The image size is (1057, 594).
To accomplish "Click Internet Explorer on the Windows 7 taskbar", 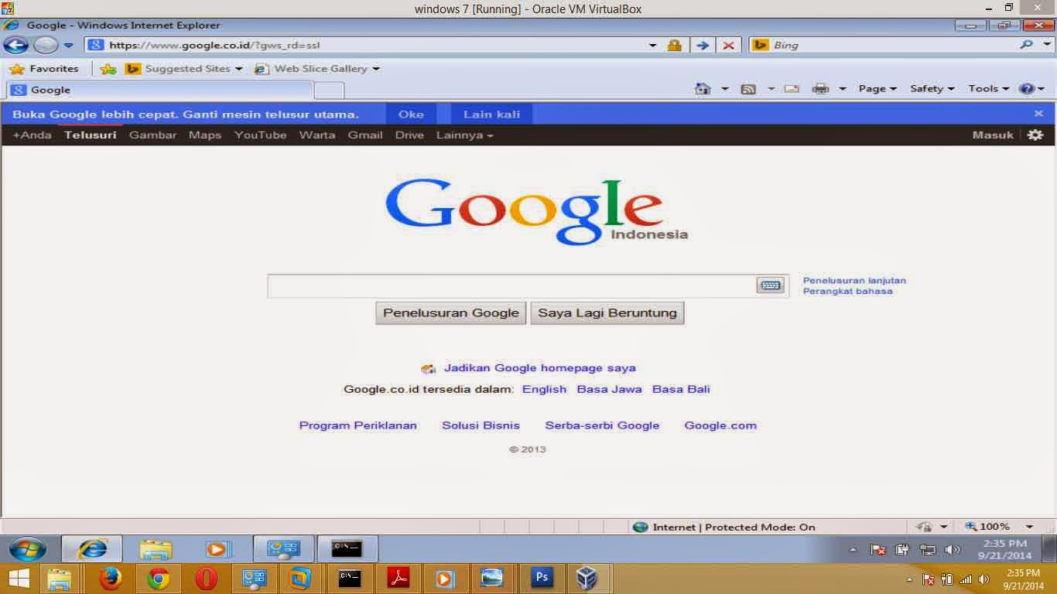I will (x=92, y=549).
